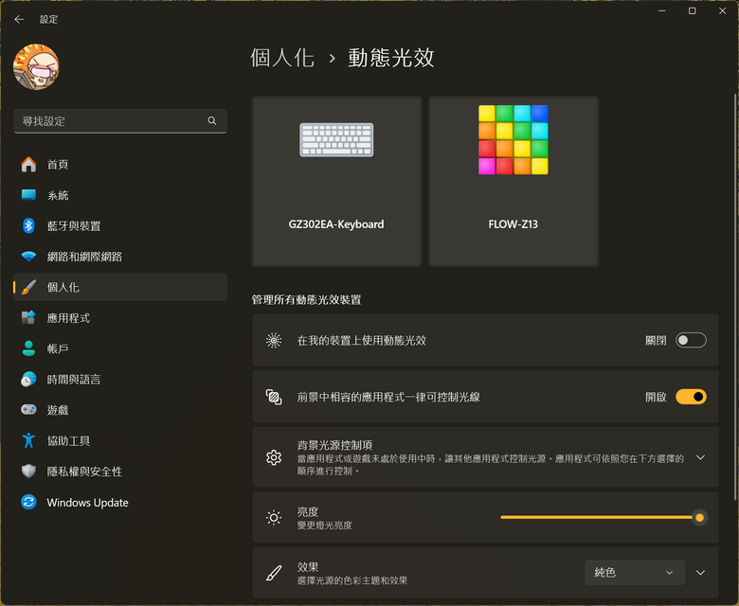Open 網路和網際網路 settings category
The height and width of the screenshot is (606, 739).
click(120, 257)
